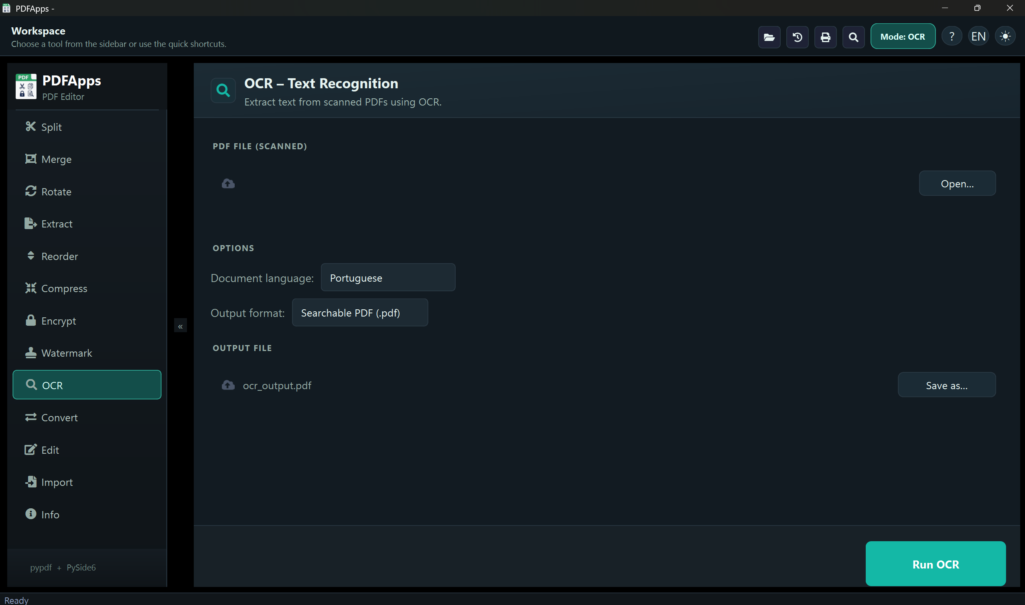Click the pypdf + PySide6 footer text
Image resolution: width=1025 pixels, height=605 pixels.
click(x=63, y=568)
